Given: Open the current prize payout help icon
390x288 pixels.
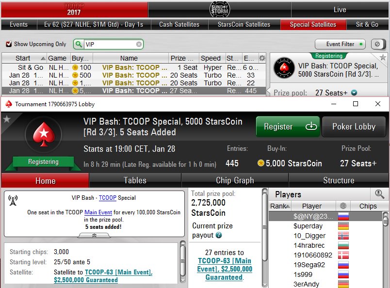Looking at the screenshot, I should pyautogui.click(x=219, y=235).
